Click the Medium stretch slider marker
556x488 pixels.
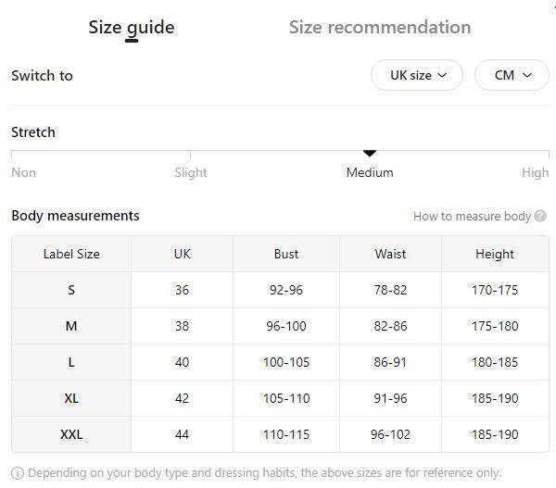coord(370,153)
